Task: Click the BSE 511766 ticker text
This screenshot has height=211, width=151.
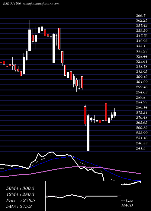Action: (12, 4)
